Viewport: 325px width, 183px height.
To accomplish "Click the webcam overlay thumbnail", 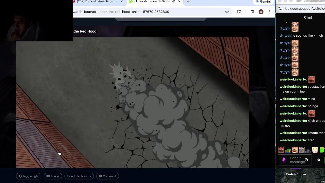I will point(37,21).
